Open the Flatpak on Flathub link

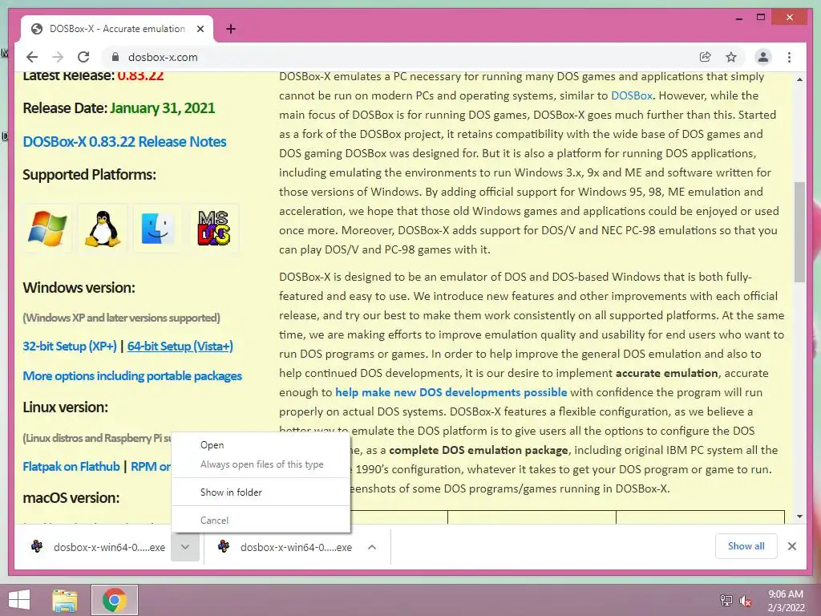point(71,466)
